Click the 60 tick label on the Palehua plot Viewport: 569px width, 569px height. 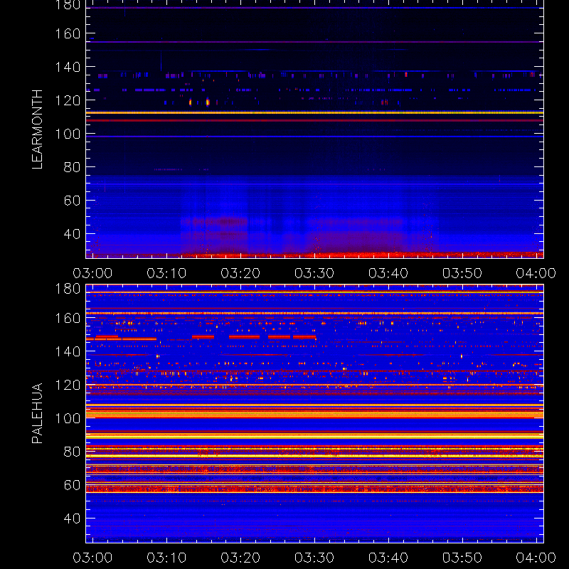pos(72,485)
